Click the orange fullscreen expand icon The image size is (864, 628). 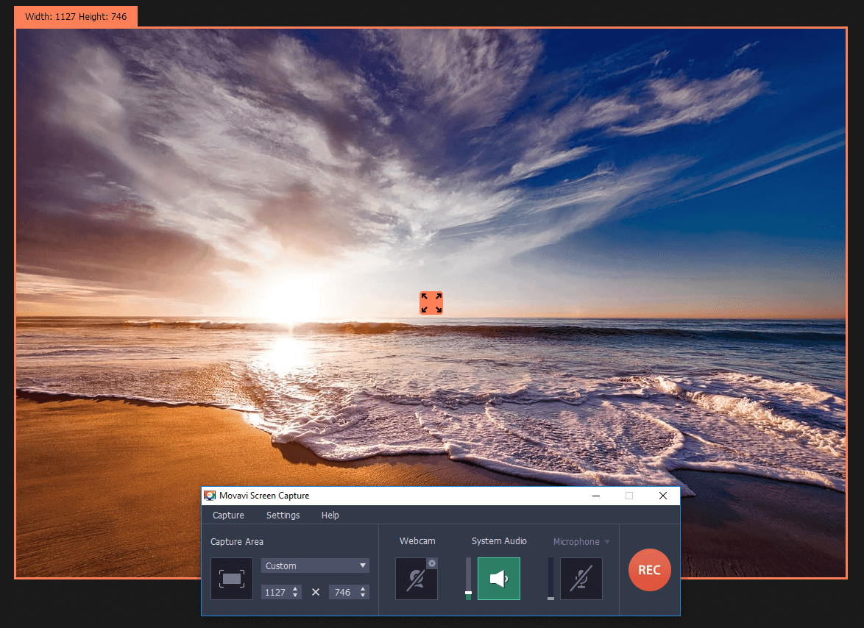431,303
